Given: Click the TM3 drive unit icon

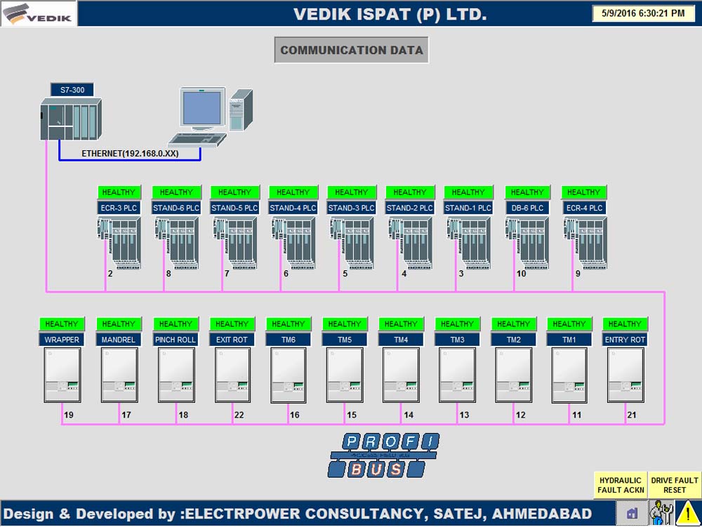Looking at the screenshot, I should pos(457,375).
